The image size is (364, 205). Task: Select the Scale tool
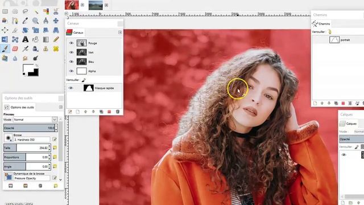coord(35,30)
